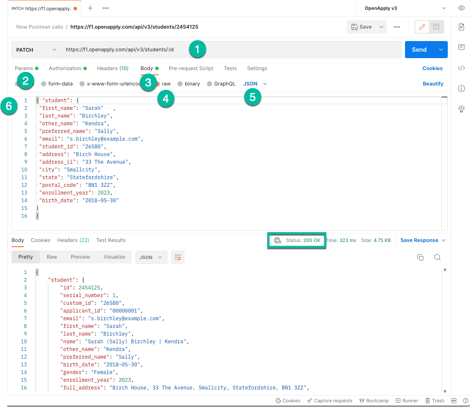This screenshot has width=470, height=407.
Task: Open the Pre-request Script tab
Action: (191, 68)
